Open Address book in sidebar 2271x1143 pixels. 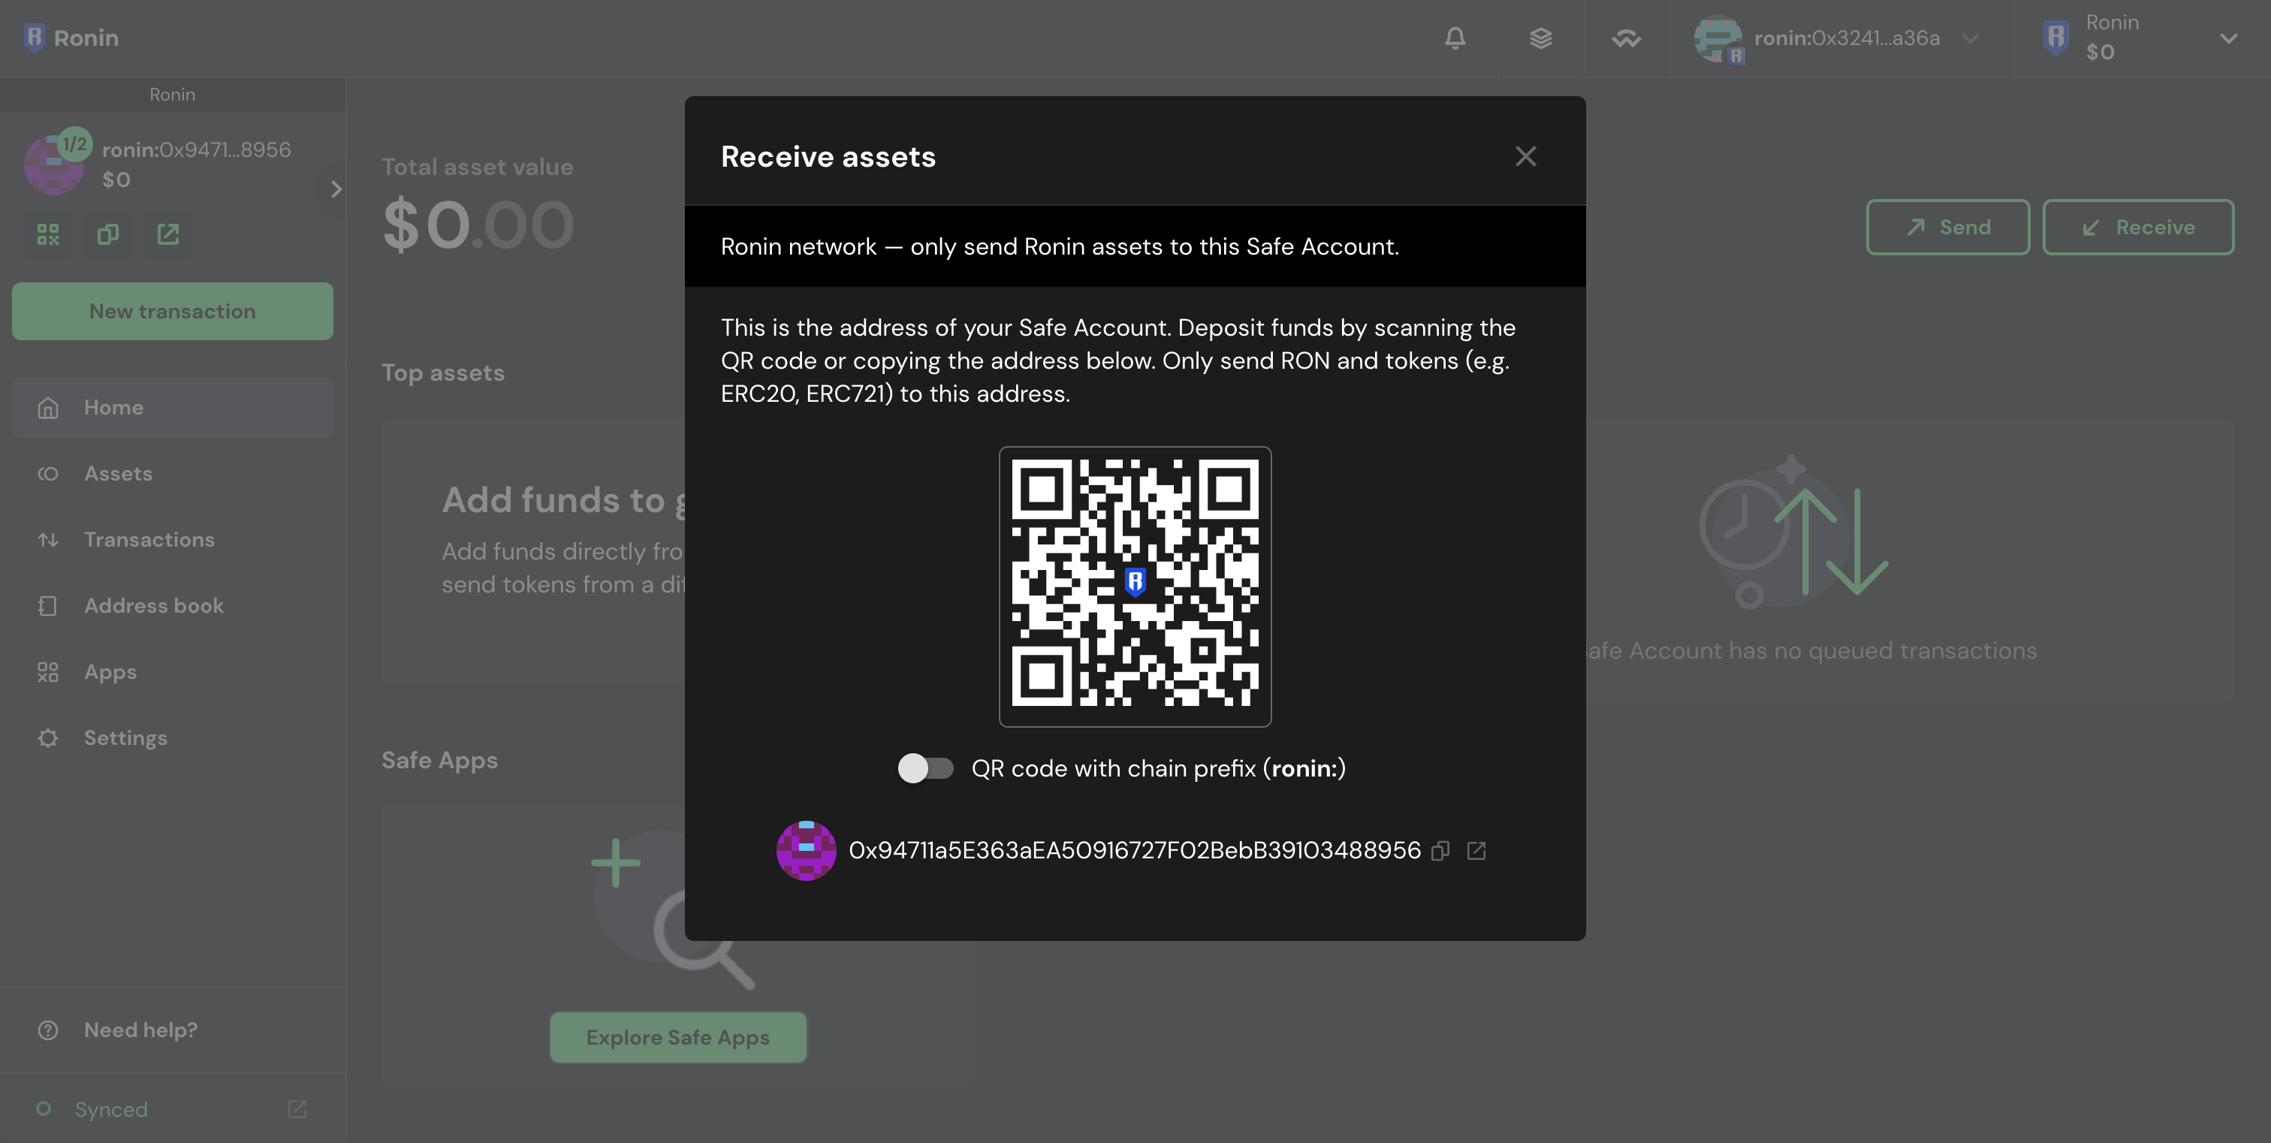172,605
